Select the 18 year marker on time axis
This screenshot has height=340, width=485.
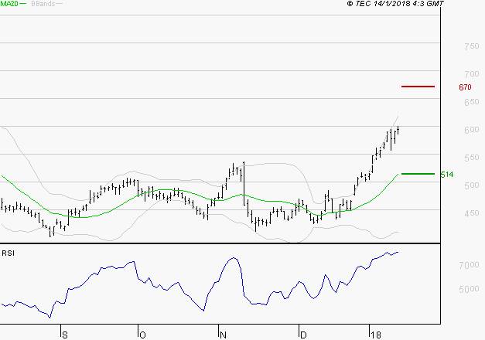[x=374, y=335]
